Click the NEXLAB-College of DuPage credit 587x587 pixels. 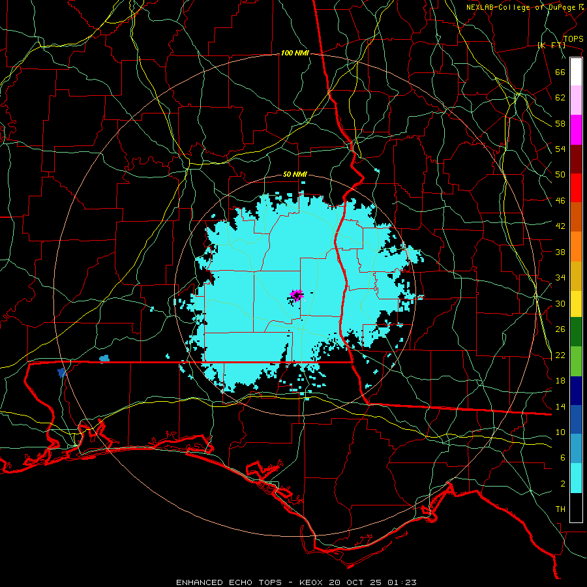(x=525, y=7)
